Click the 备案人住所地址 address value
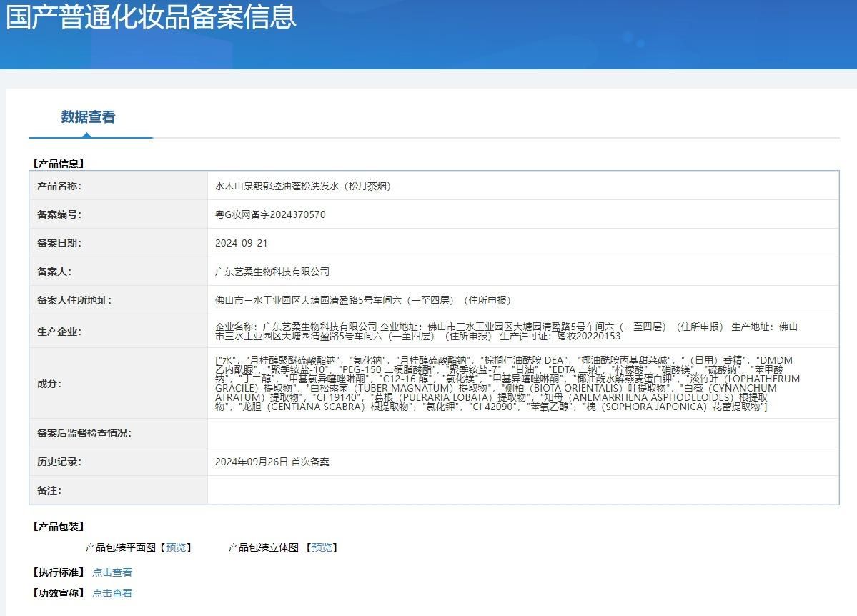 point(363,300)
